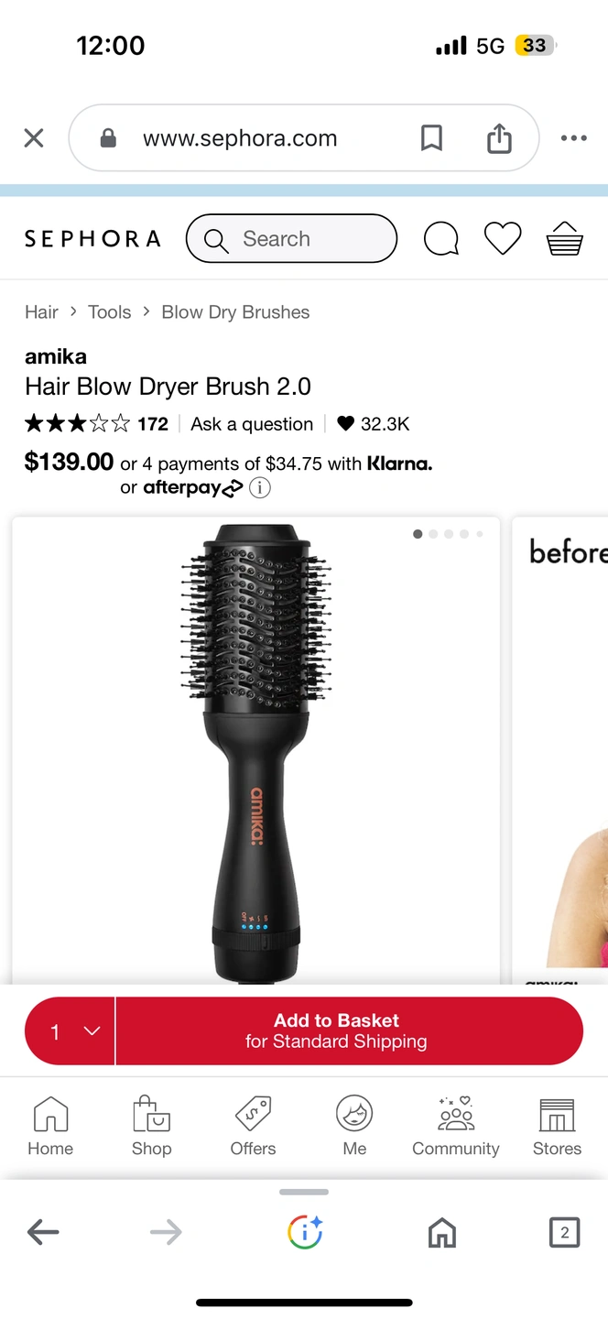
Task: Open the Community tab
Action: pos(456,1127)
